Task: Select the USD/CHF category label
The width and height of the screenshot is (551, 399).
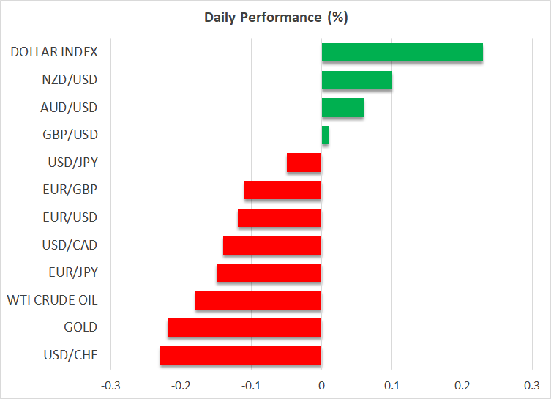Action: (72, 355)
